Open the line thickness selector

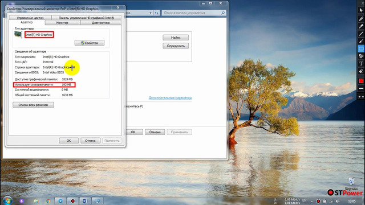tap(361, 89)
